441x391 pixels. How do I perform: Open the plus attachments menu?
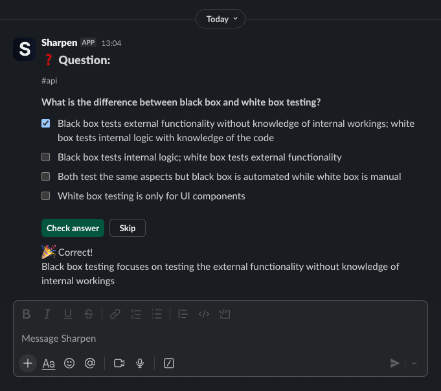coord(28,363)
